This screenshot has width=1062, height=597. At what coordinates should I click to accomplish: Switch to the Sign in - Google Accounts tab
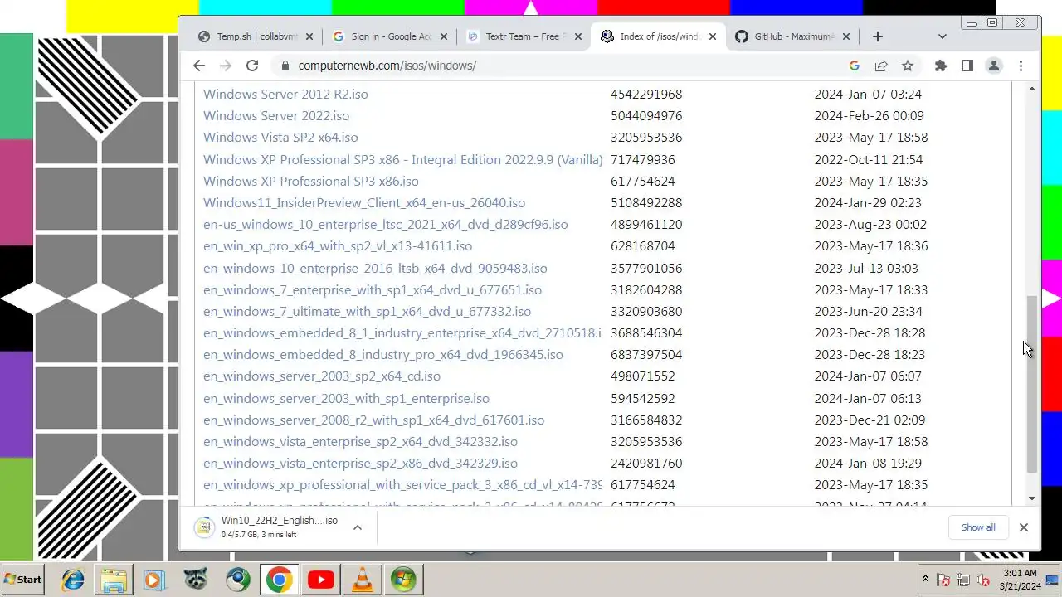[x=390, y=36]
